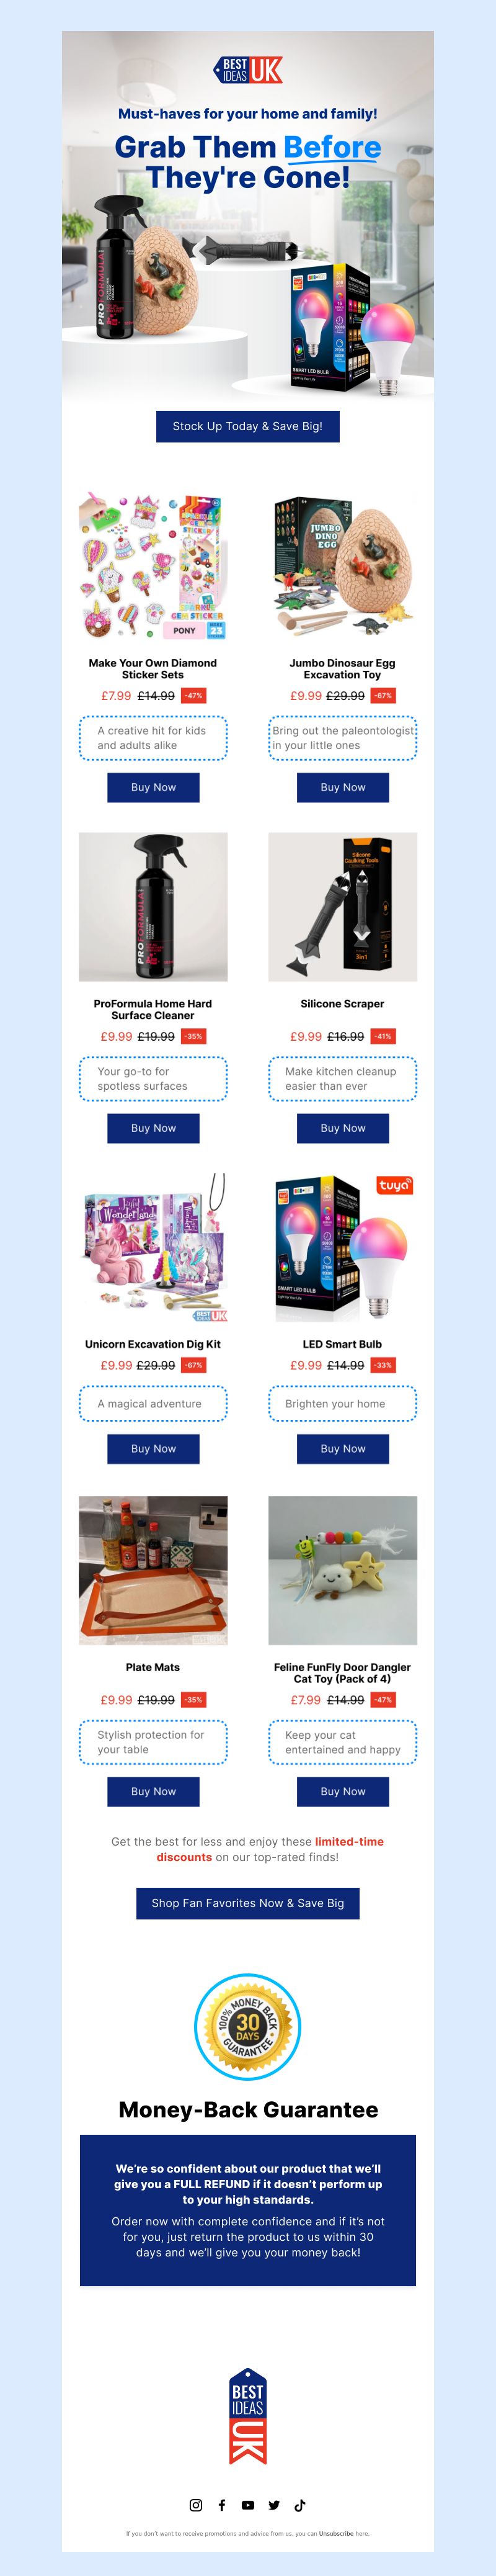The width and height of the screenshot is (496, 2576).
Task: Open the TikTok icon in footer
Action: tap(300, 2505)
